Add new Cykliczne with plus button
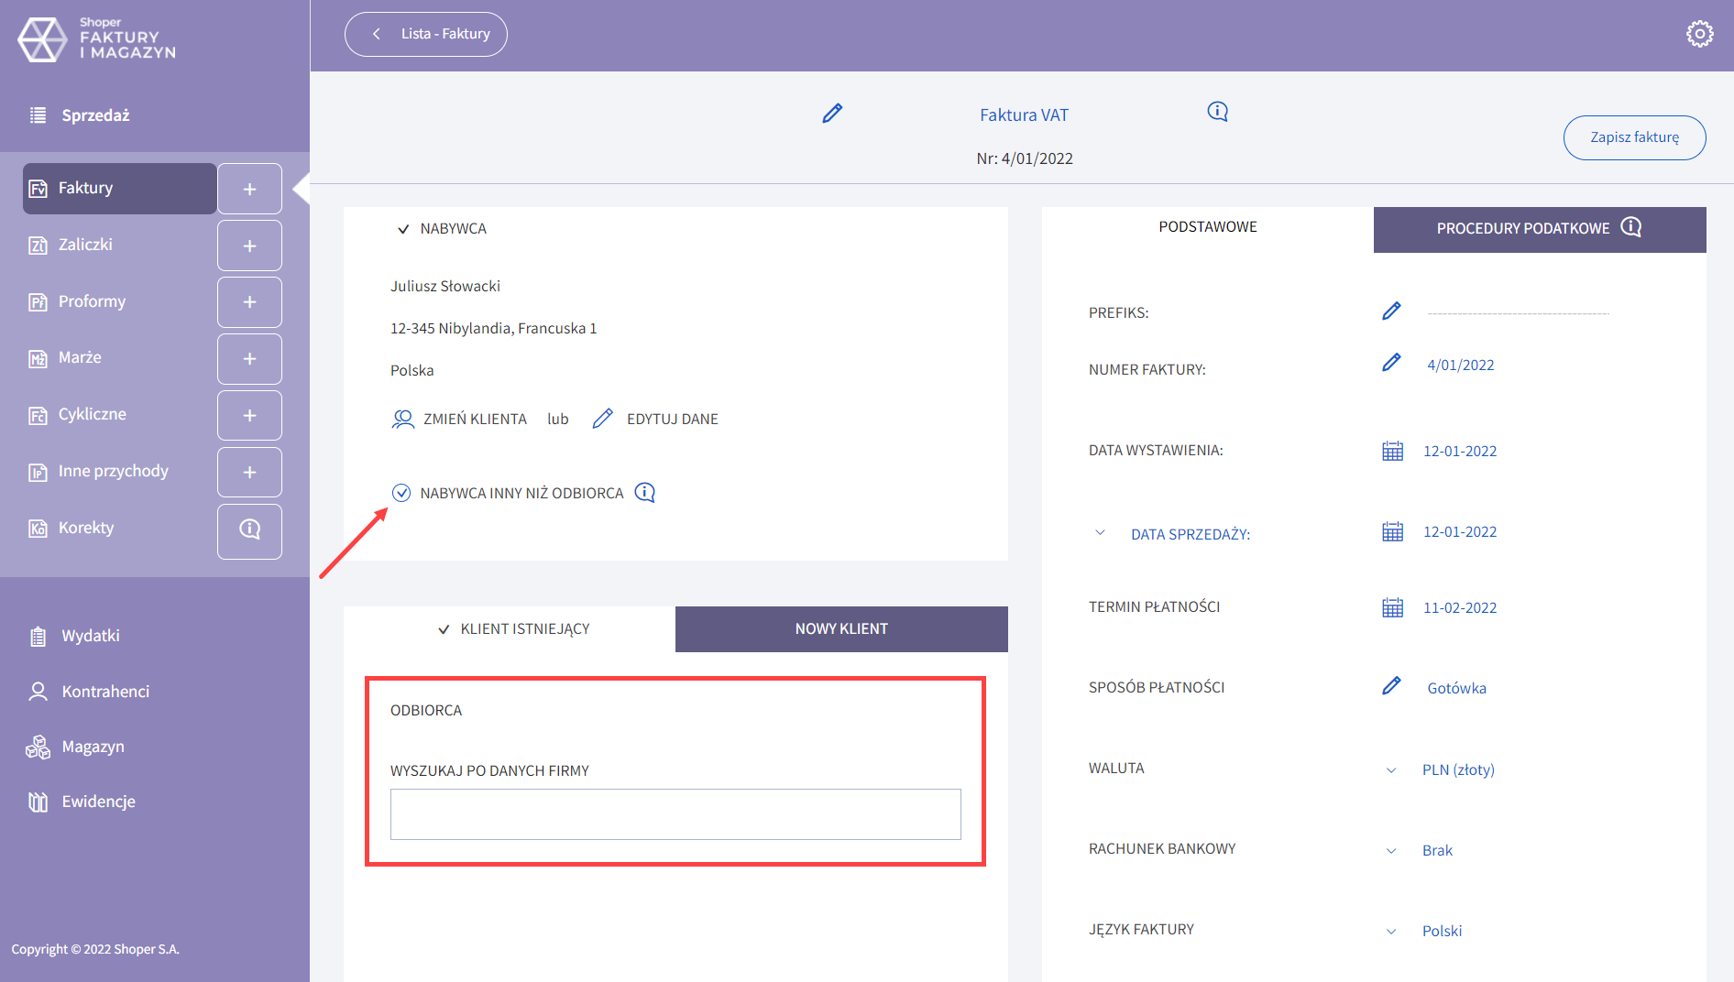 249,416
